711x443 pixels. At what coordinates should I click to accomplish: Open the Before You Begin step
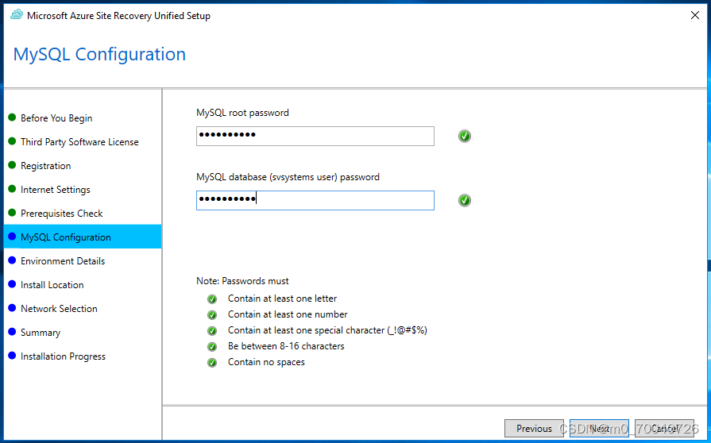56,118
